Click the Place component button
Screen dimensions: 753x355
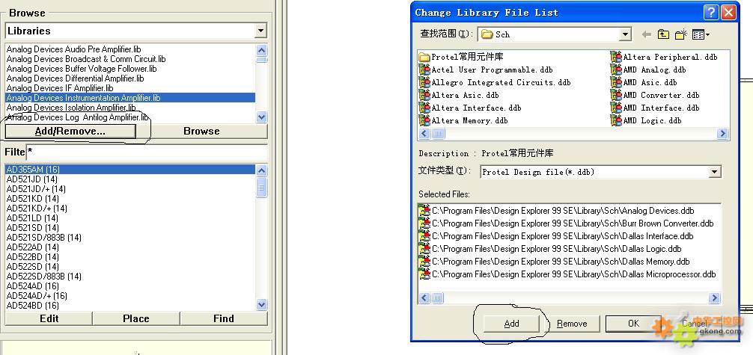(x=136, y=318)
